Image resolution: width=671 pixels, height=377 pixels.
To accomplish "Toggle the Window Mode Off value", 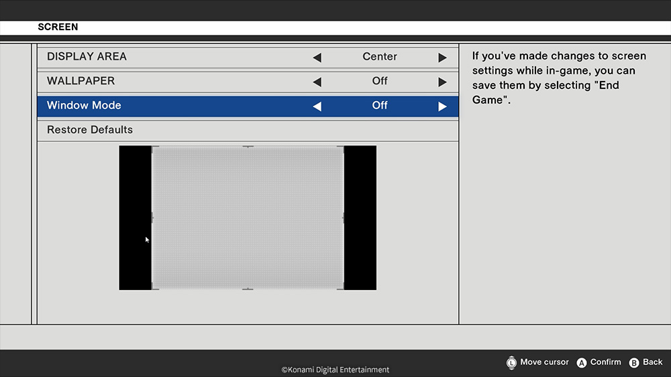I will [380, 106].
